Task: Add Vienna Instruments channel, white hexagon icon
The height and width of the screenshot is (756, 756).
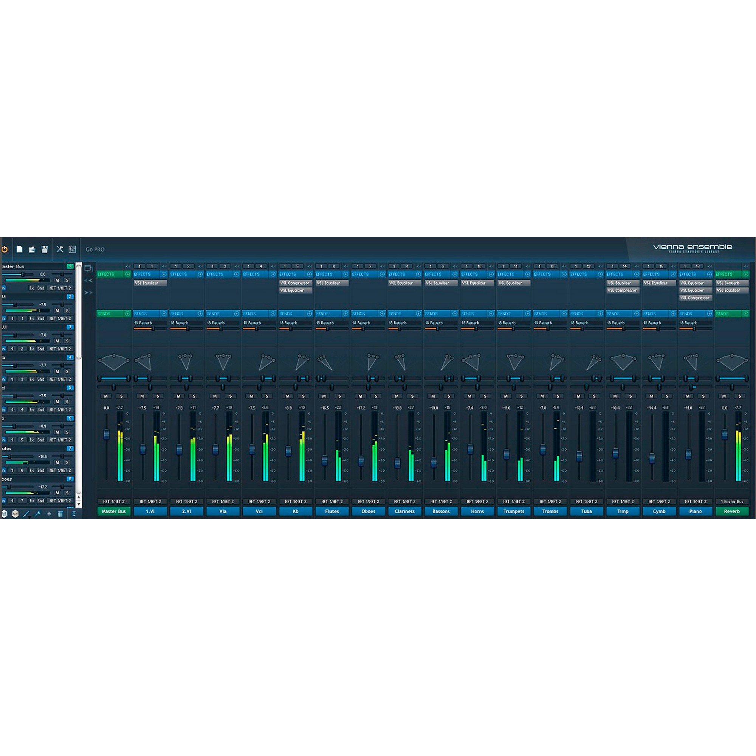Action: 4,514
